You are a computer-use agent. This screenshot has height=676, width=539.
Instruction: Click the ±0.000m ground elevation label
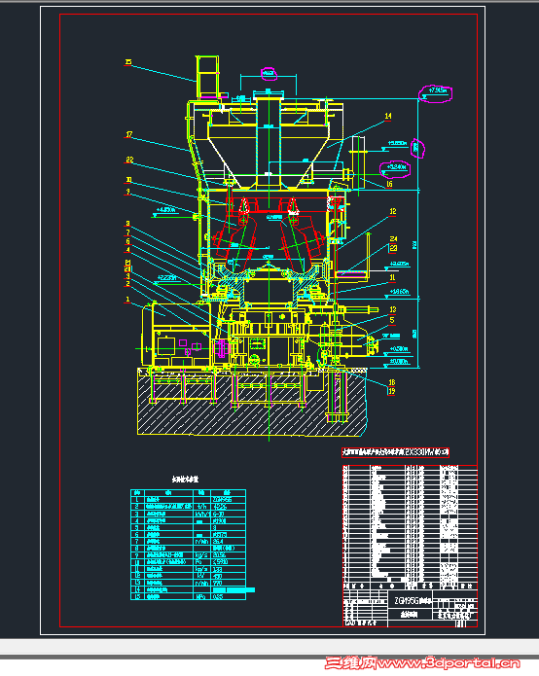coord(399,362)
